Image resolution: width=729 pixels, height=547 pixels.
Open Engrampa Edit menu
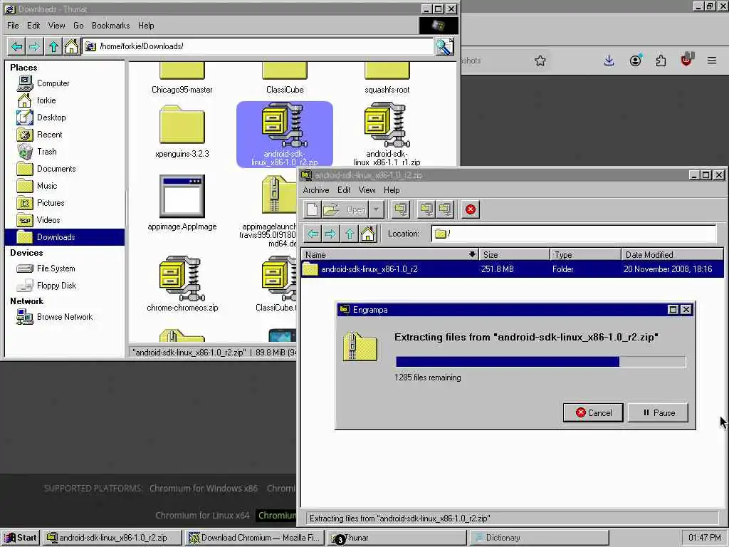pos(344,190)
